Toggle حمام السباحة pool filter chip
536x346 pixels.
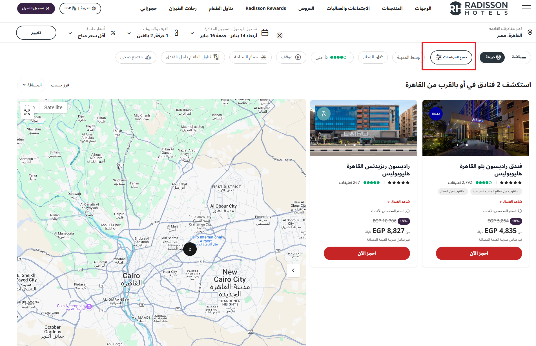[x=250, y=57]
